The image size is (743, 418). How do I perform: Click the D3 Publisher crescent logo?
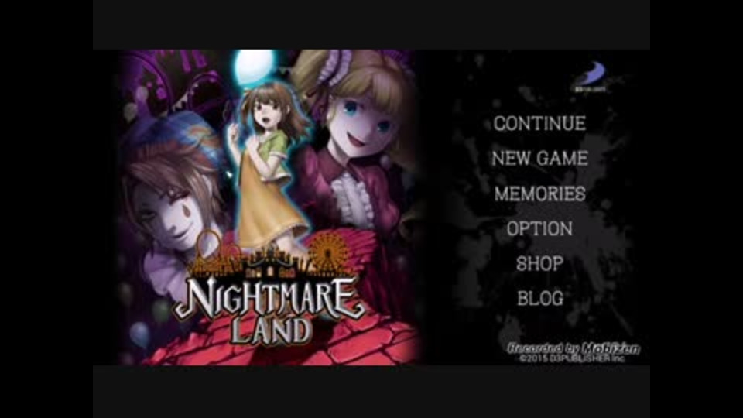coord(591,77)
